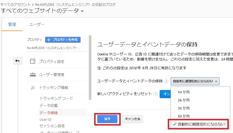
Task: Click the プロパティを作成 button
Action: pyautogui.click(x=63, y=40)
